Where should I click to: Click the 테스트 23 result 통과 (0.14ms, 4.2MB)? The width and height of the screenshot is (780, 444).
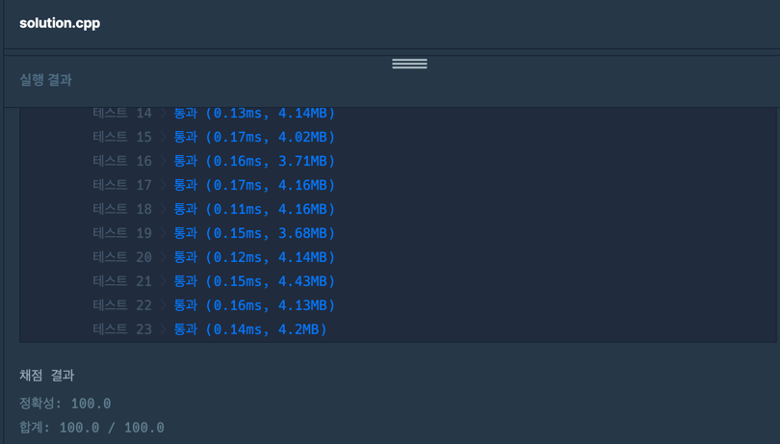250,330
